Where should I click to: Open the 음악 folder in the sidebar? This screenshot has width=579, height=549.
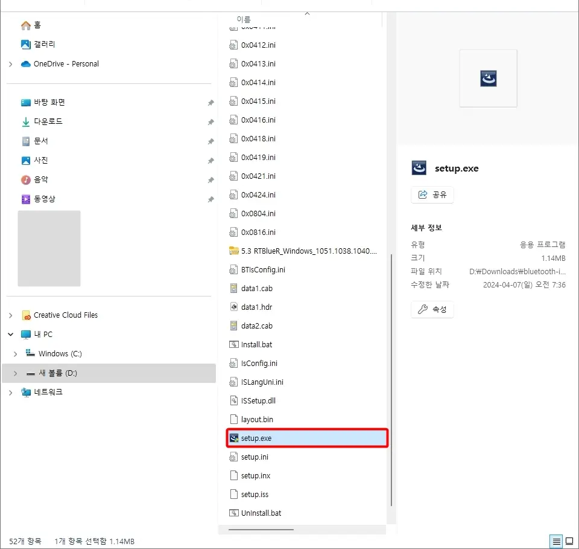point(43,179)
